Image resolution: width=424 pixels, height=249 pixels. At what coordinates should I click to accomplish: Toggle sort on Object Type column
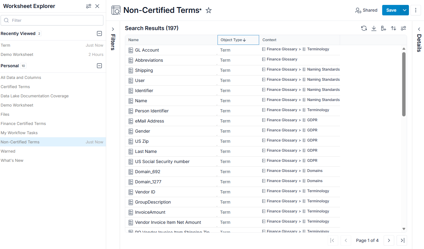[238, 40]
